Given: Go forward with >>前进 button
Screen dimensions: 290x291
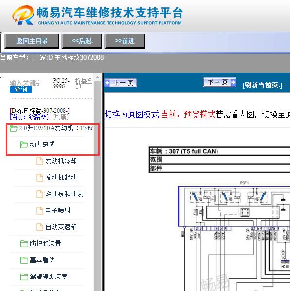Looking at the screenshot, I should 125,41.
